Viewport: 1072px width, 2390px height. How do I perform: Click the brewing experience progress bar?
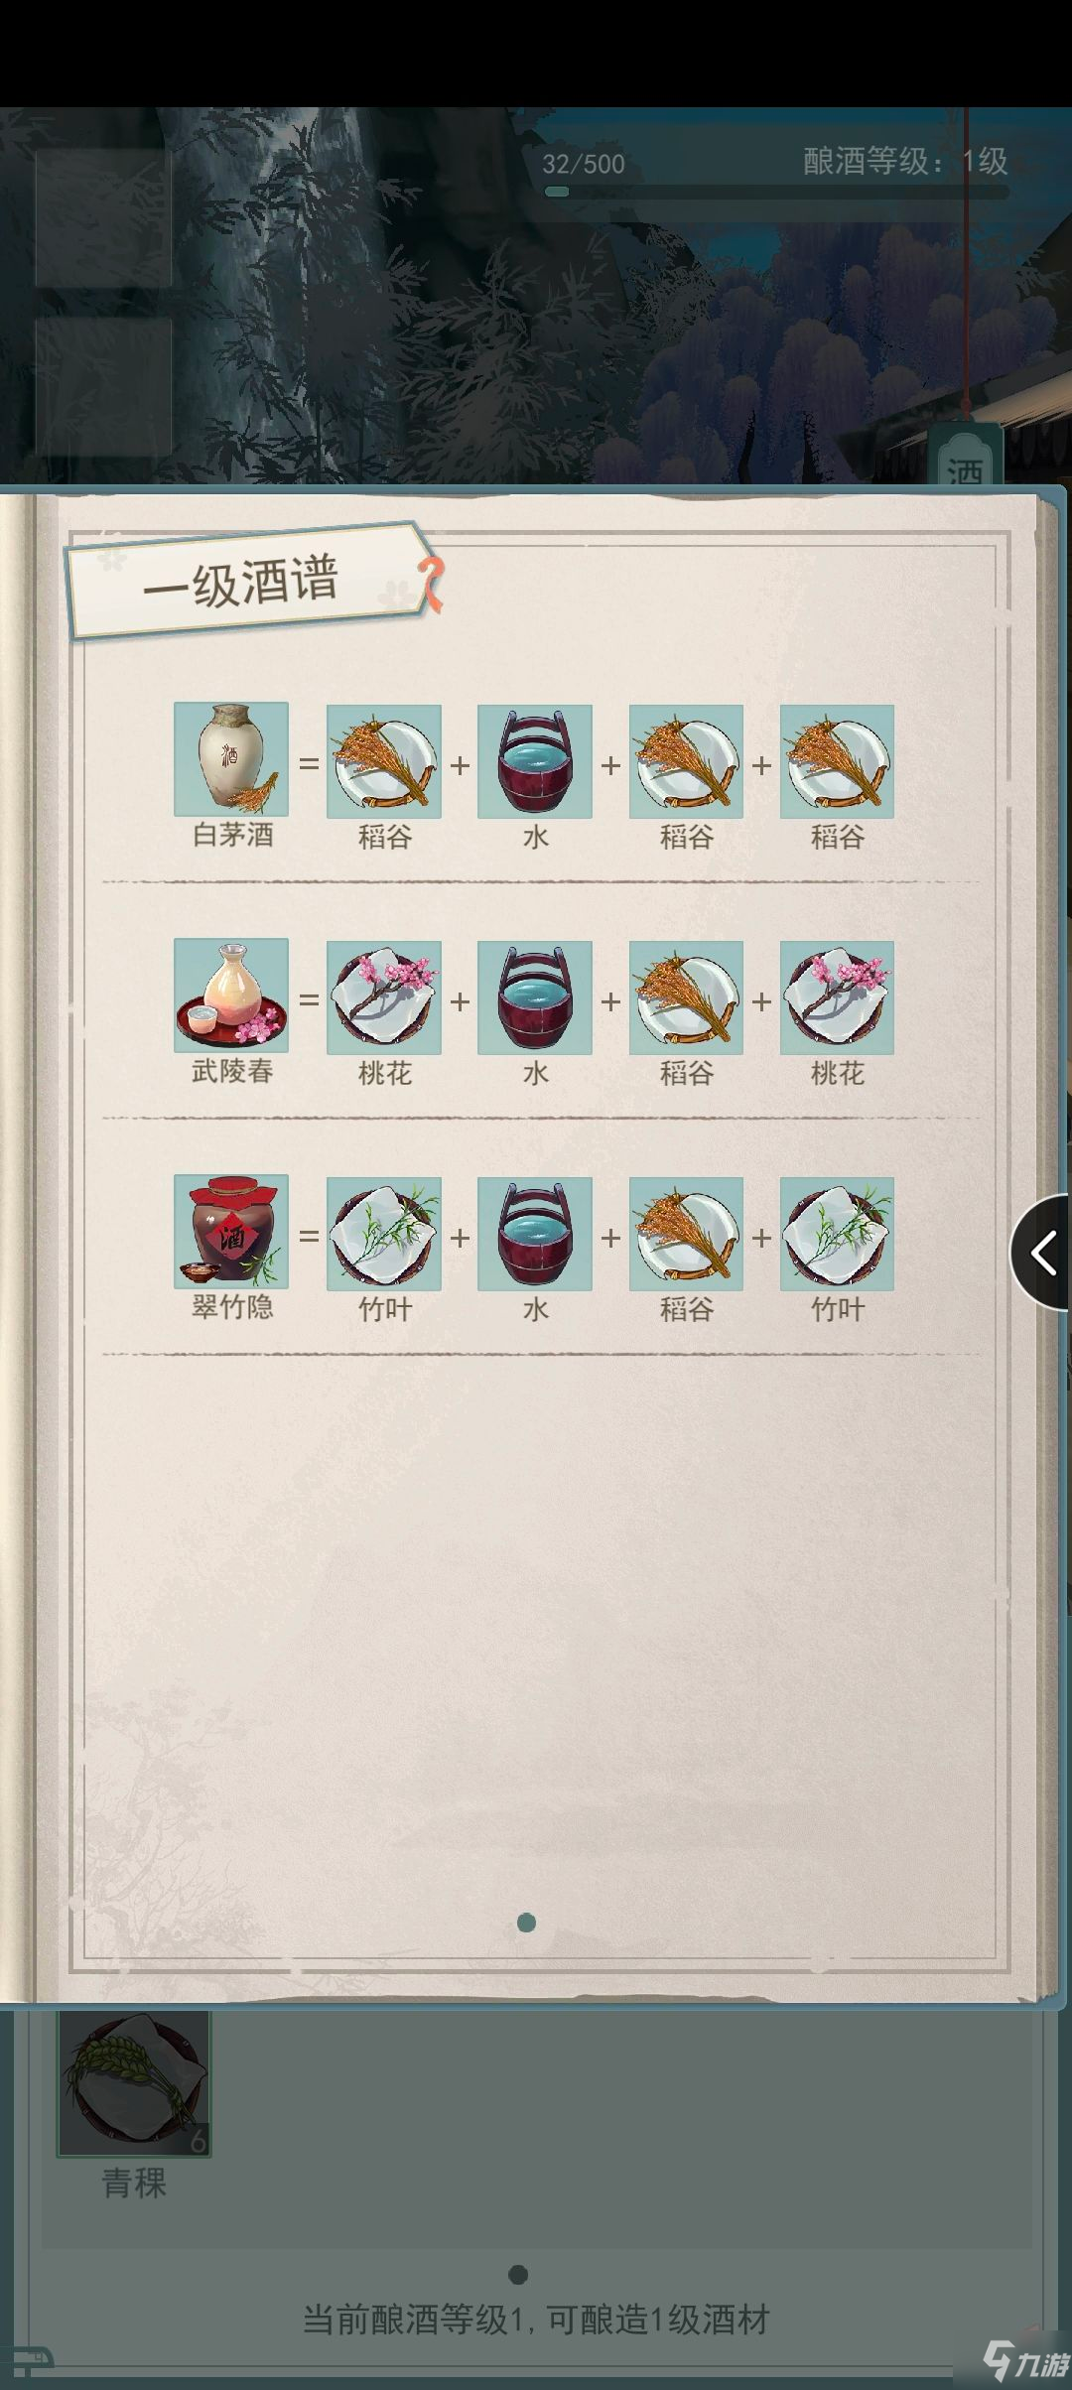pos(776,192)
